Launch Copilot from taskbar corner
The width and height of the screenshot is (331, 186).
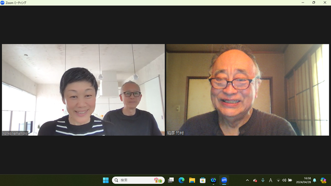323,180
